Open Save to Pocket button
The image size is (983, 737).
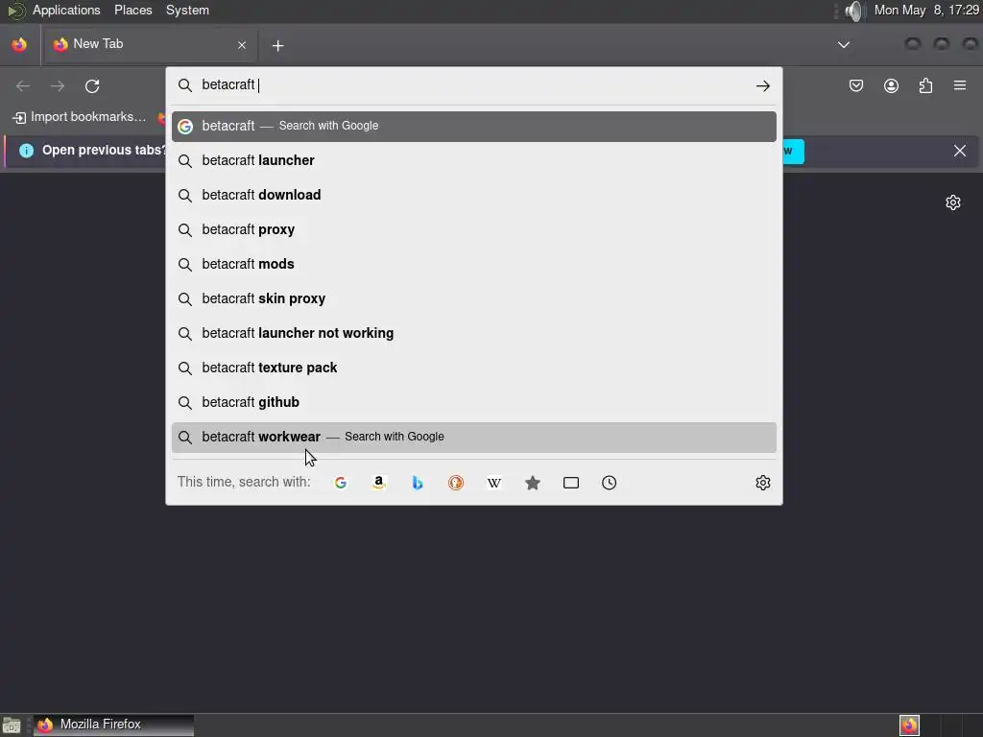pyautogui.click(x=855, y=85)
